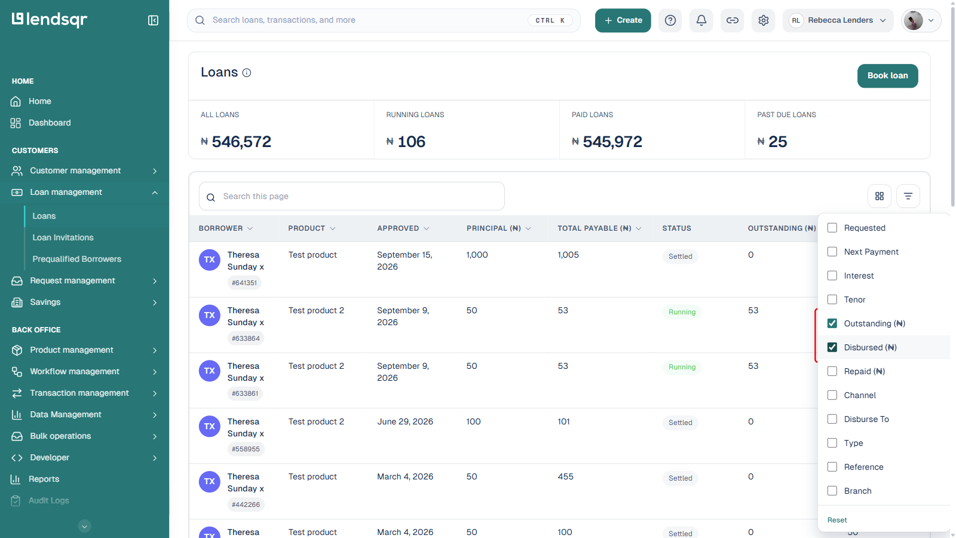Click the Audit Logs clipboard icon

[16, 501]
